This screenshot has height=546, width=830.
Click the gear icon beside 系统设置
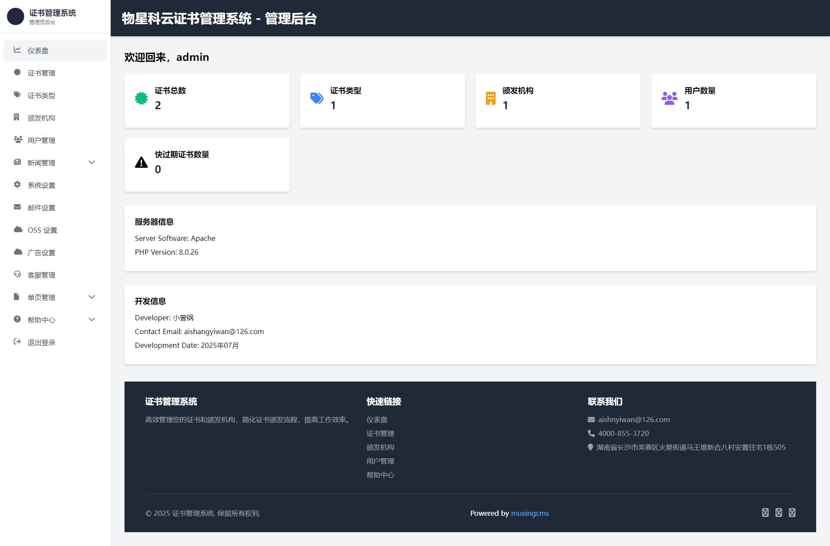tap(17, 185)
